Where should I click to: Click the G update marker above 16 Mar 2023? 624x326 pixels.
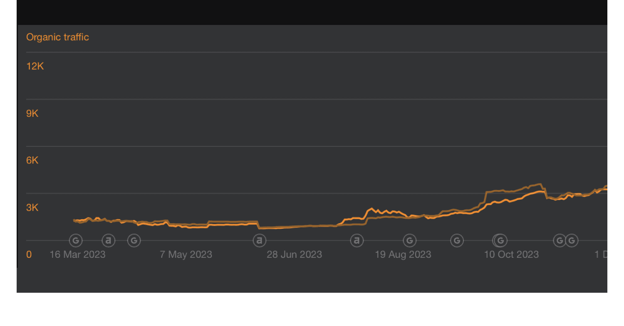click(76, 240)
